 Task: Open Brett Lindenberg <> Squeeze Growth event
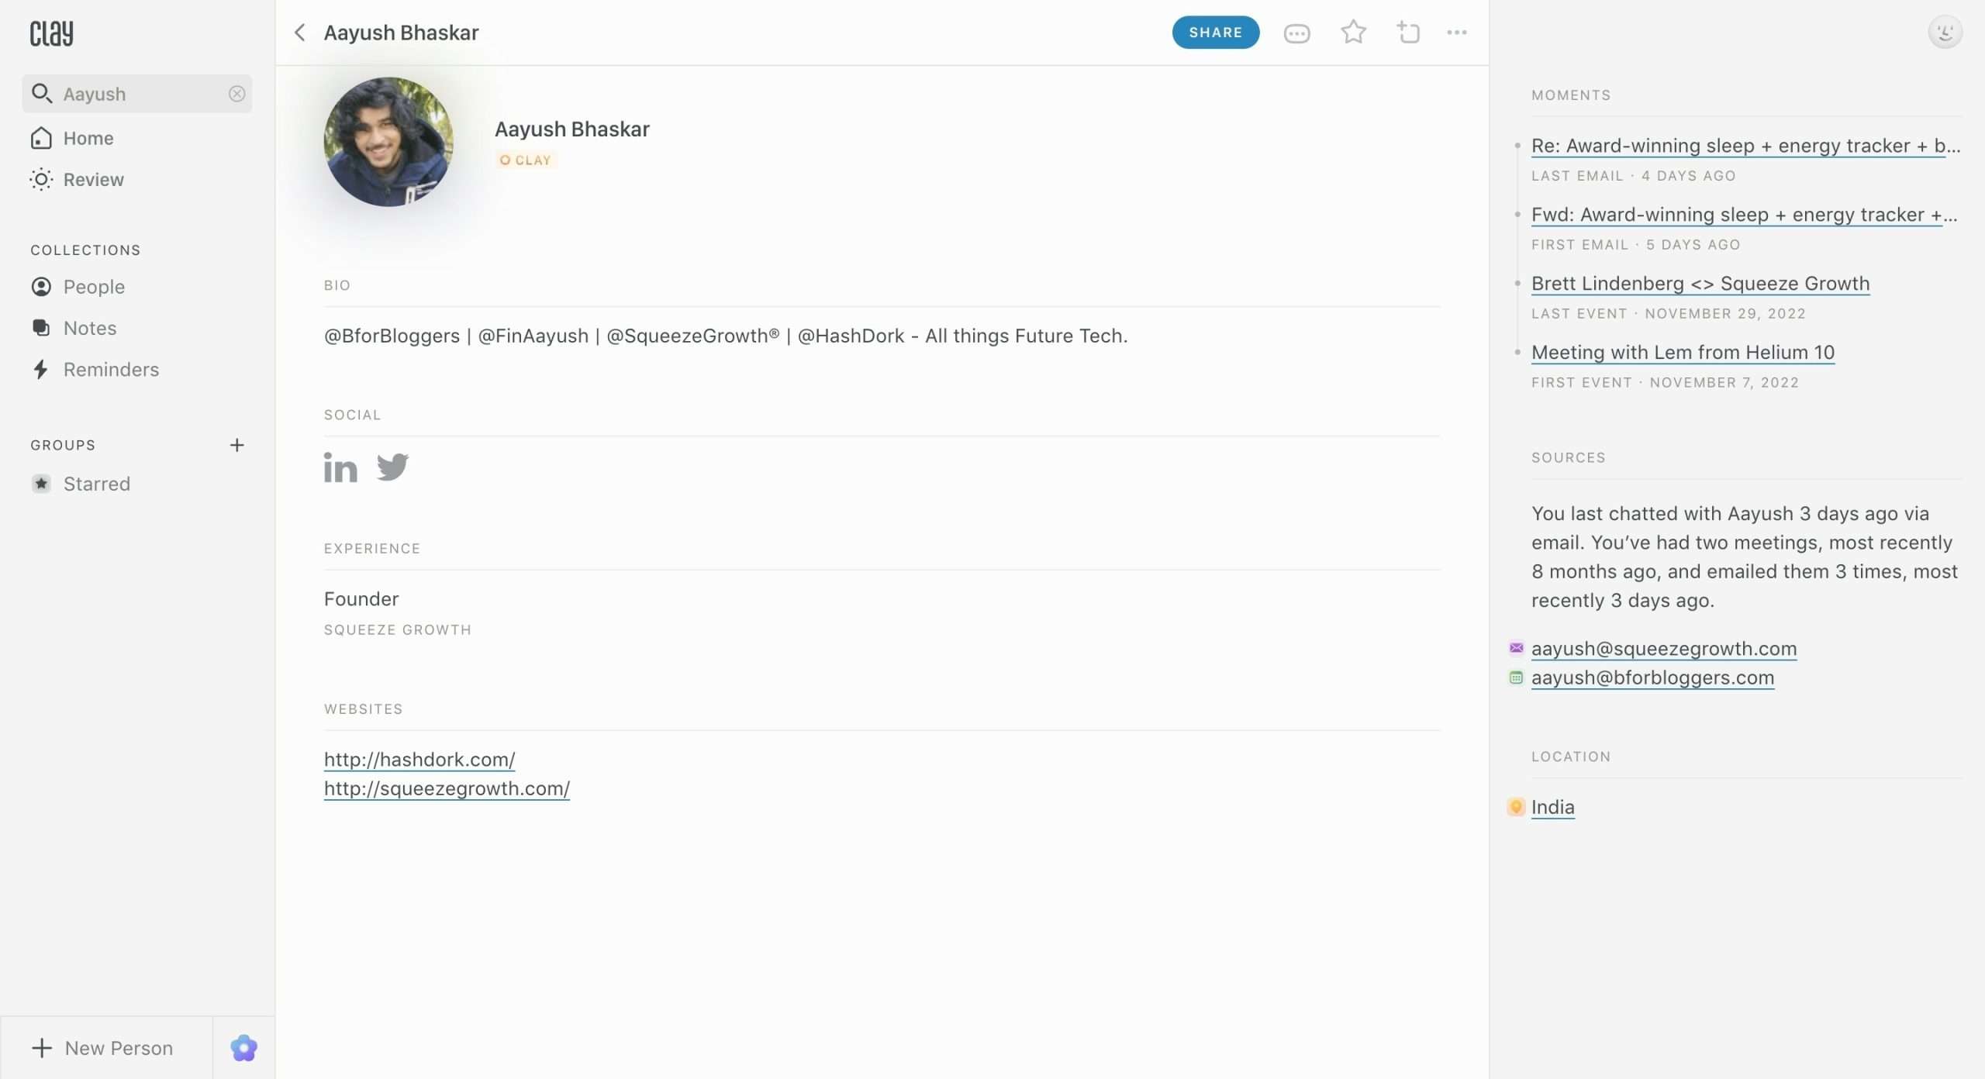click(1700, 284)
